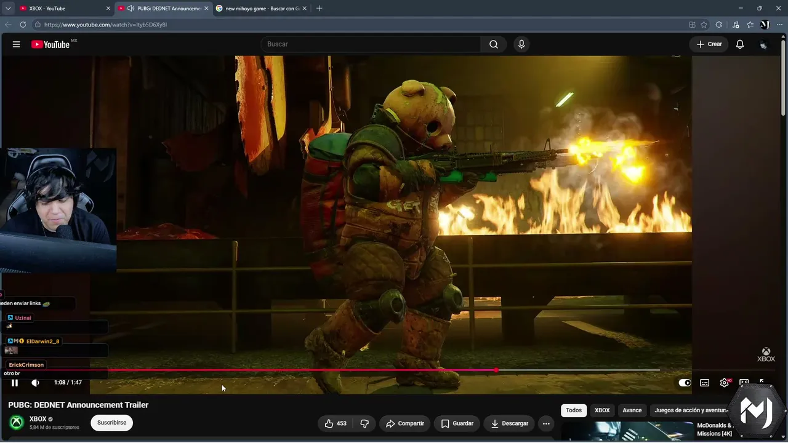Start voice search with the microphone
The width and height of the screenshot is (788, 443).
tap(521, 44)
